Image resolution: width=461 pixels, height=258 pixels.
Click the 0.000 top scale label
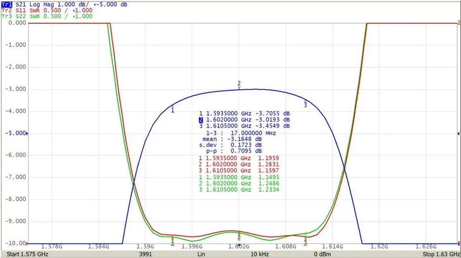[x=17, y=23]
